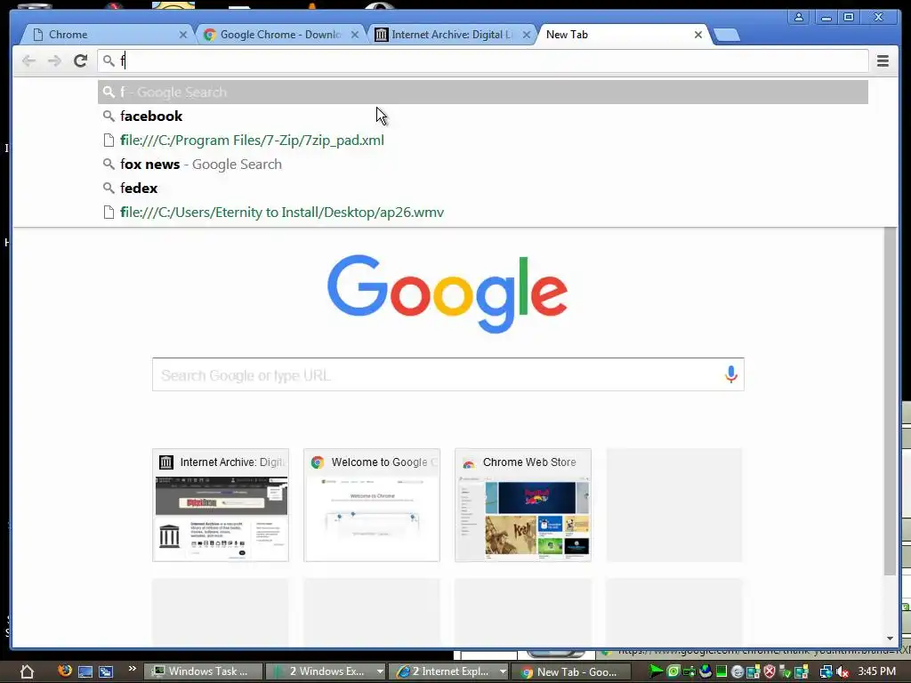
Task: Click the globe network tray icon
Action: (705, 671)
